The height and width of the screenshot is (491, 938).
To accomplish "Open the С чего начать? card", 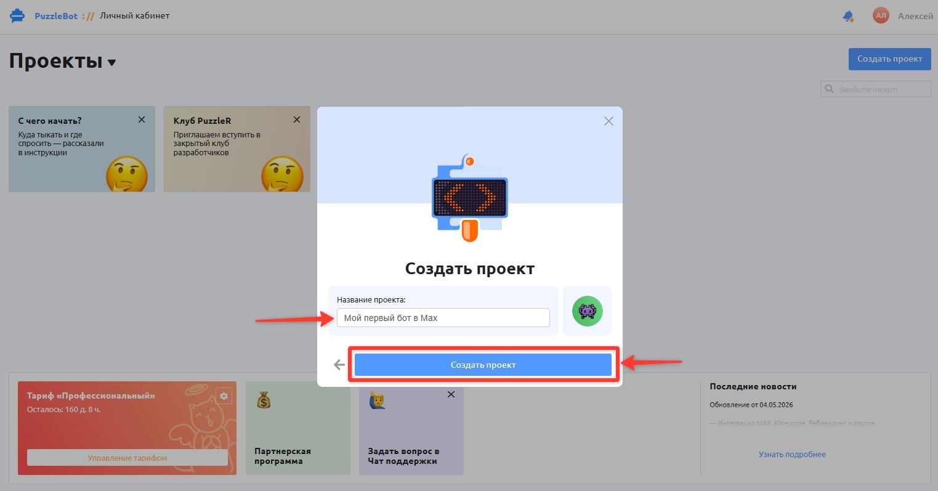I will (x=82, y=149).
